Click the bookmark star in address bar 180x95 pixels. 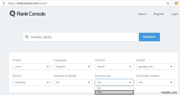point(168,3)
